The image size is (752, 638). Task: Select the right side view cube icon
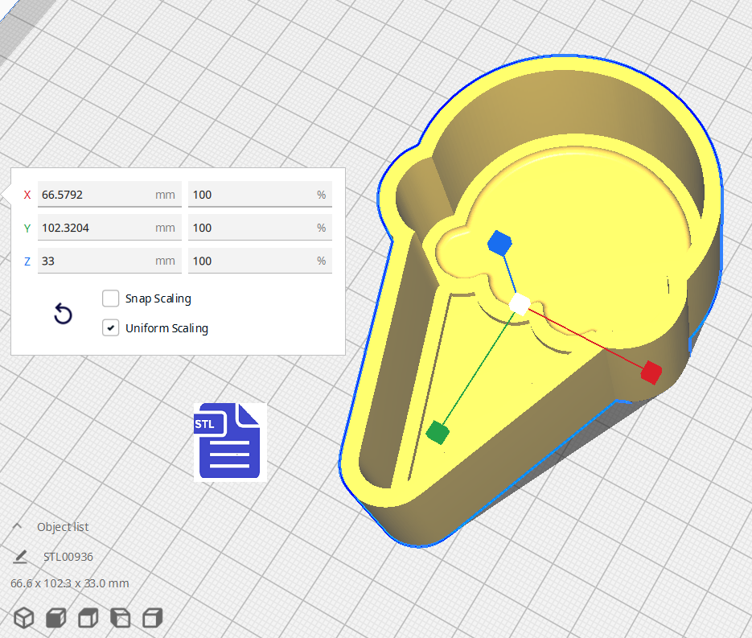[x=151, y=618]
